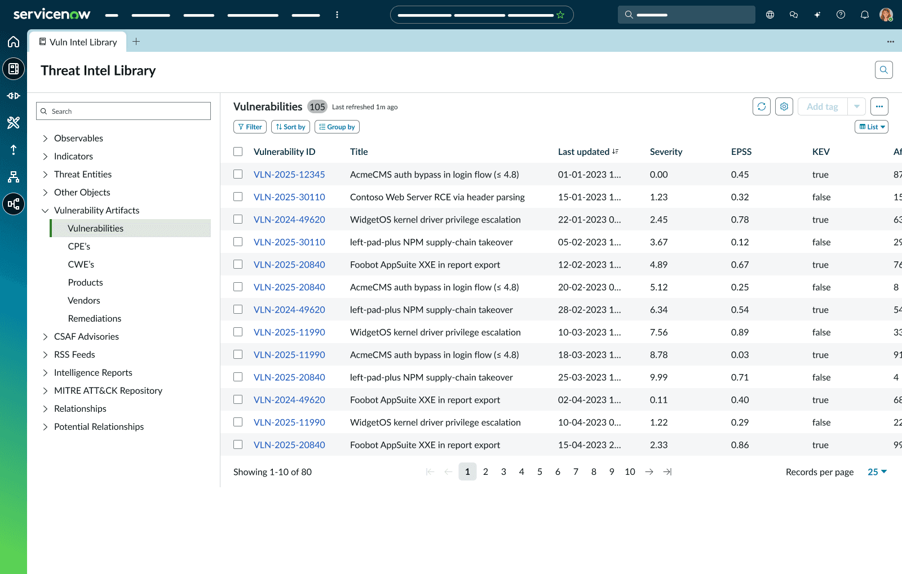This screenshot has height=574, width=902.
Task: Collapse the Vulnerability Artifacts node
Action: pyautogui.click(x=45, y=210)
